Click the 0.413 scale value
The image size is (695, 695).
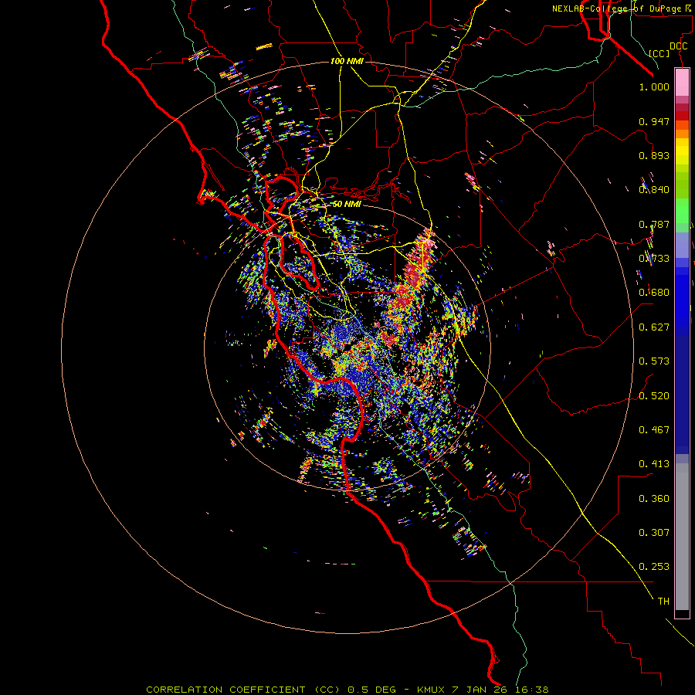(654, 464)
